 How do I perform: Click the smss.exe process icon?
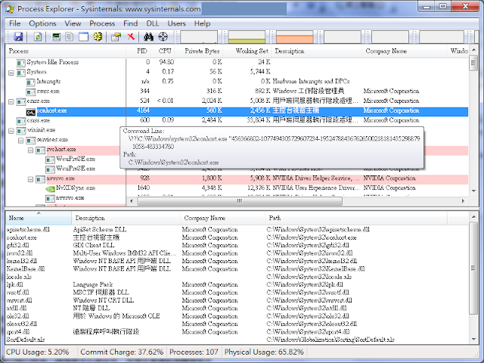click(30, 92)
